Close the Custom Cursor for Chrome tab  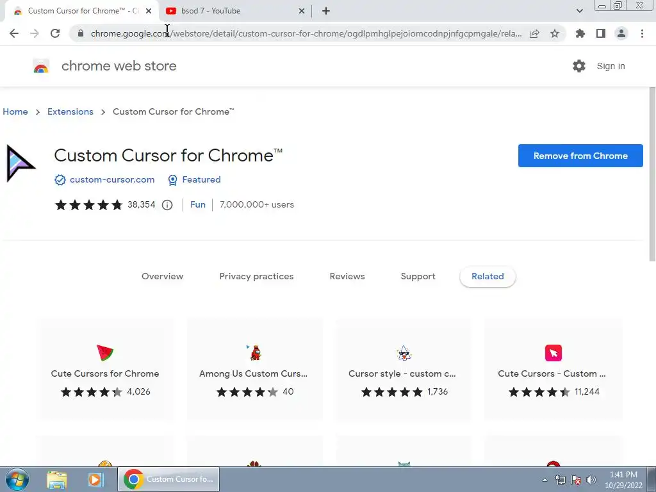(x=149, y=11)
